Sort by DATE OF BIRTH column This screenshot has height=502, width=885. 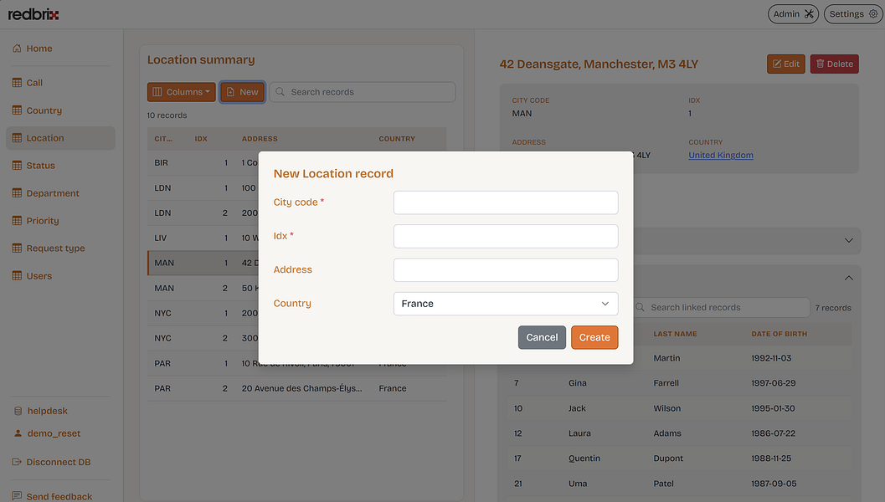coord(779,334)
